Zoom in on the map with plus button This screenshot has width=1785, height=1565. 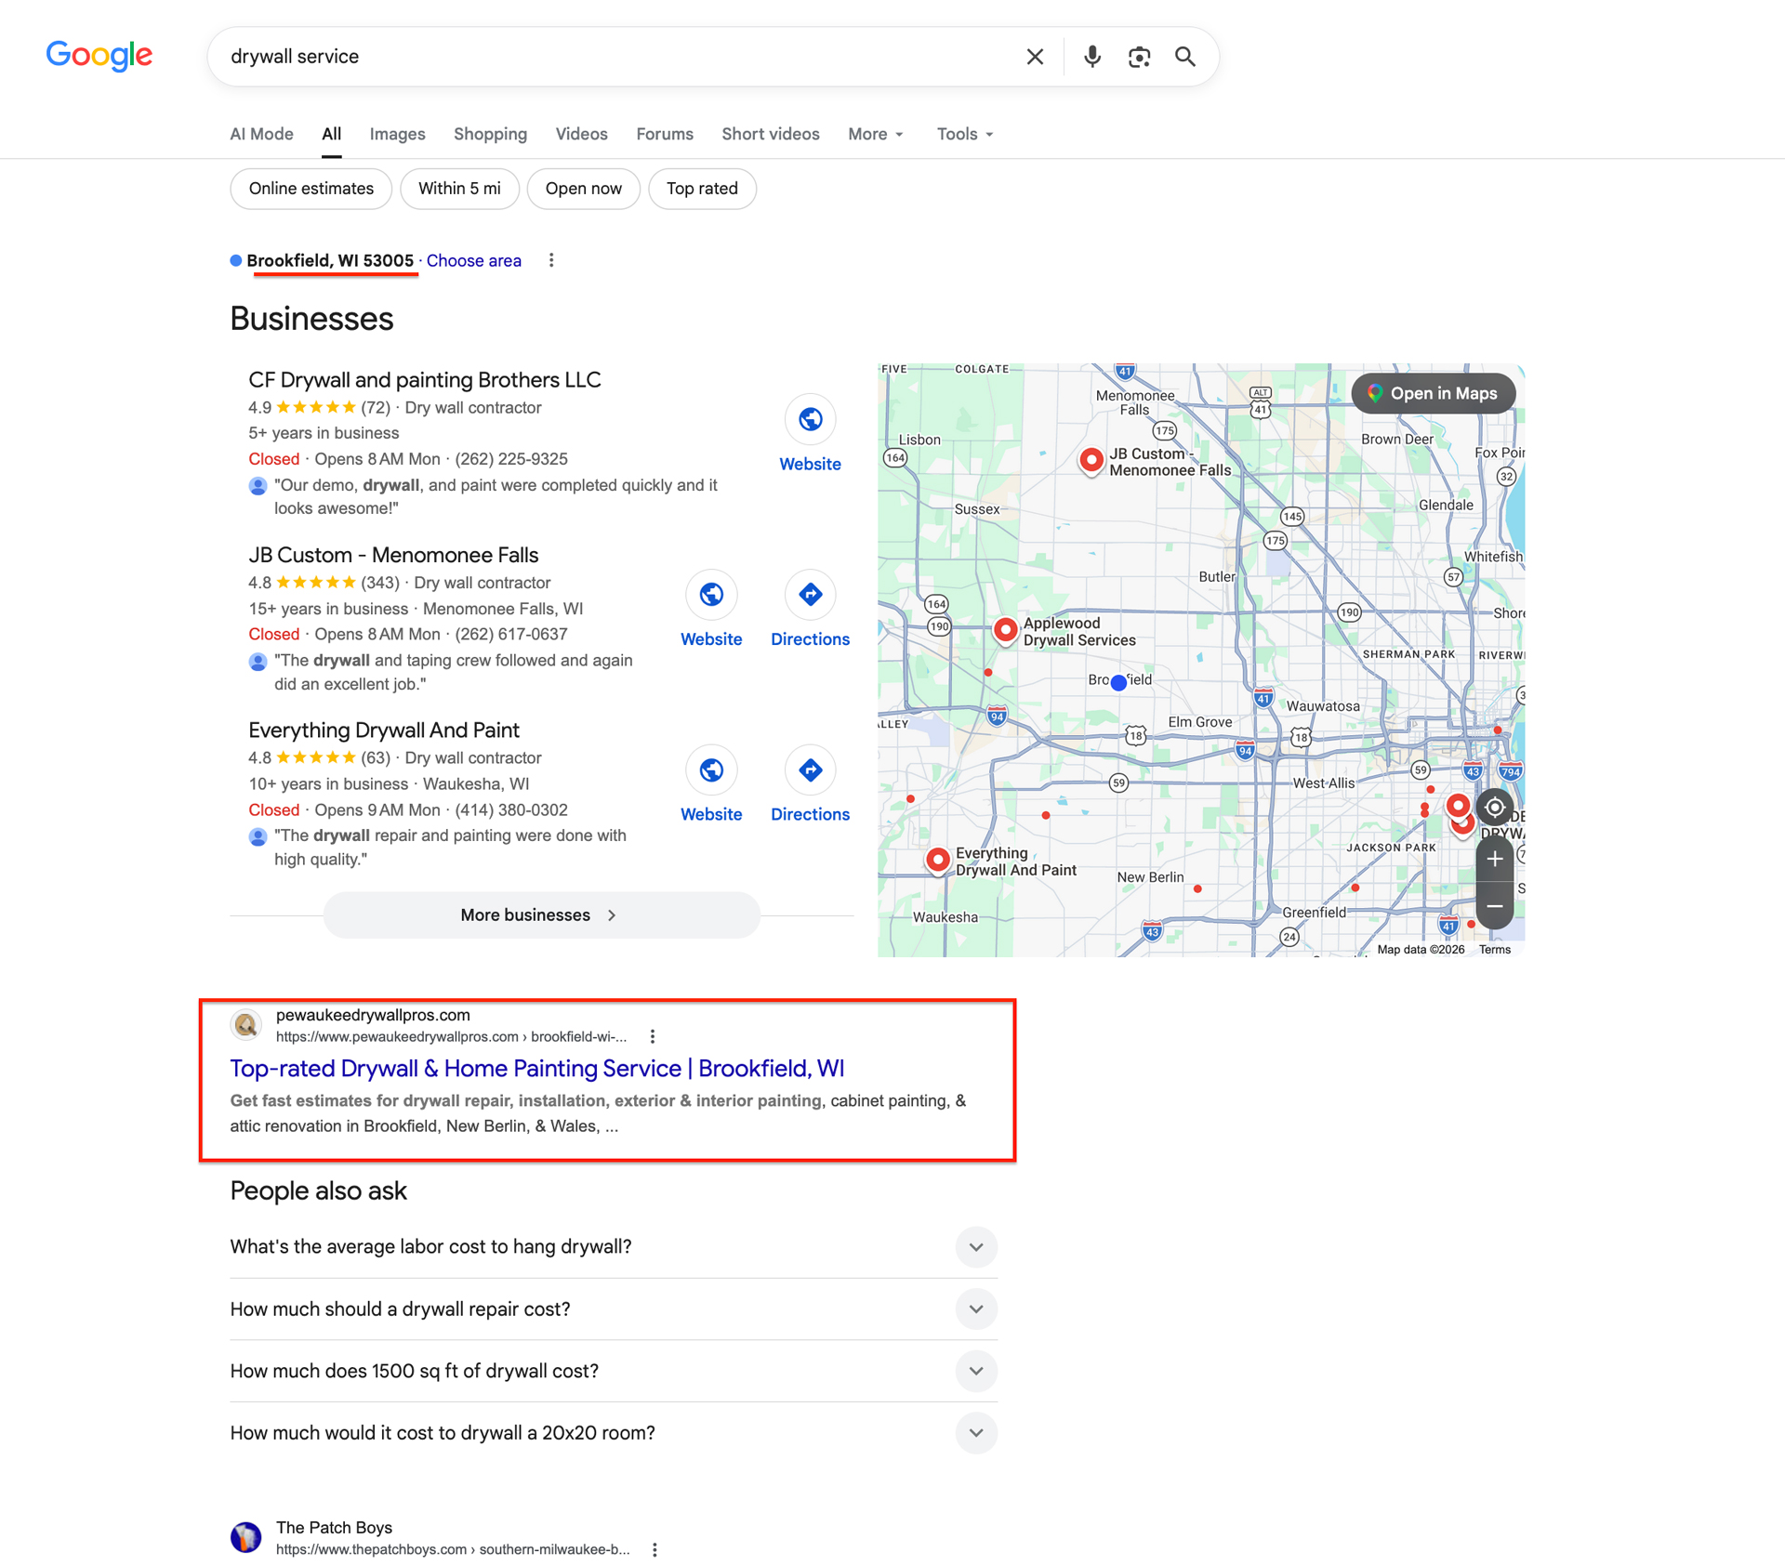(x=1494, y=860)
